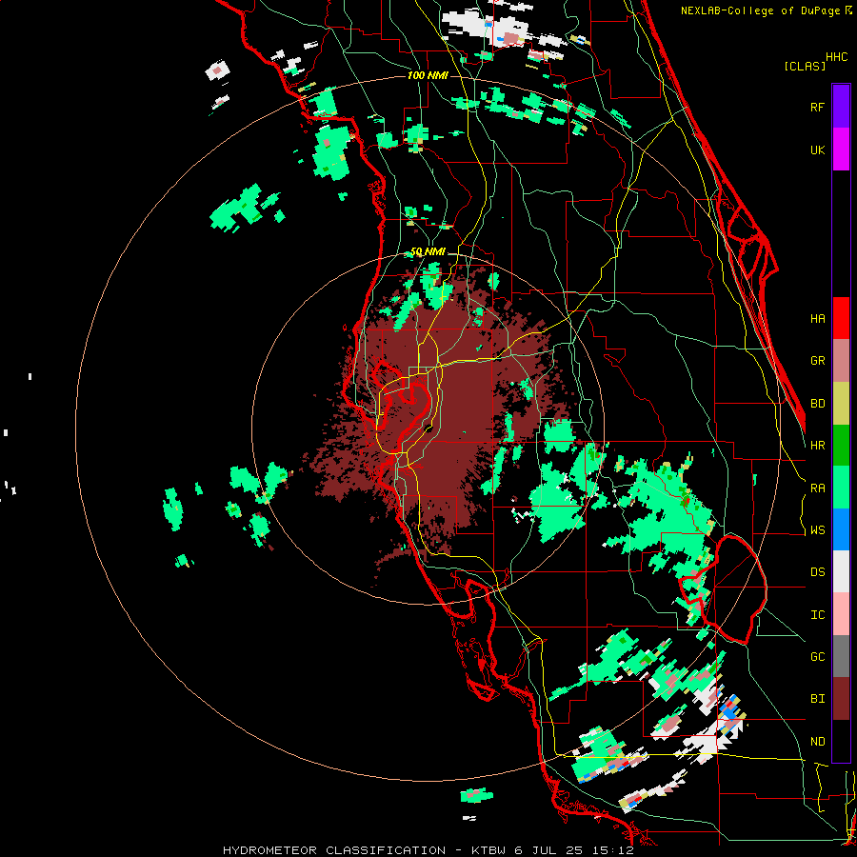The height and width of the screenshot is (857, 857).
Task: Click the ND legend label
Action: [817, 742]
